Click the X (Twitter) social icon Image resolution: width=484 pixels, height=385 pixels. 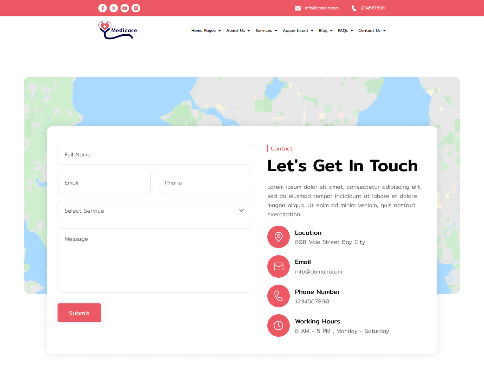[x=114, y=8]
